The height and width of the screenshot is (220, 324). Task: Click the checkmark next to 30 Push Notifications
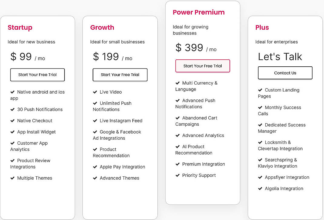(x=13, y=109)
